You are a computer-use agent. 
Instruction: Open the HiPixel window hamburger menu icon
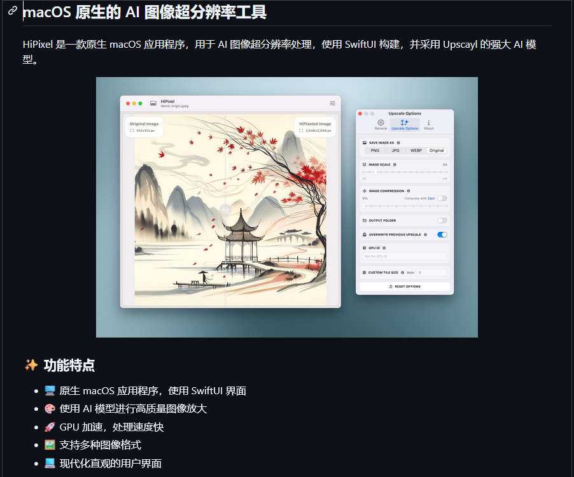click(x=332, y=103)
